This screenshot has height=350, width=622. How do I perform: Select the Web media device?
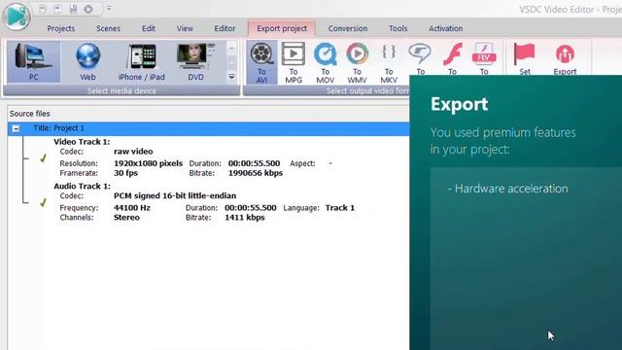tap(87, 62)
